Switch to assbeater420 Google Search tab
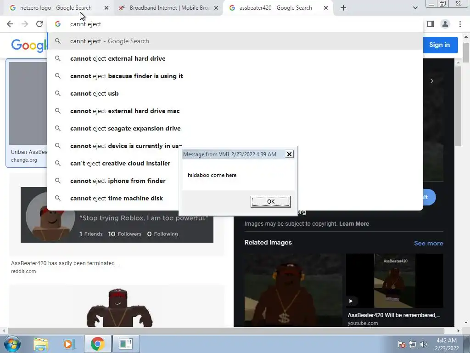Viewport: 470px width, 353px height. point(275,8)
